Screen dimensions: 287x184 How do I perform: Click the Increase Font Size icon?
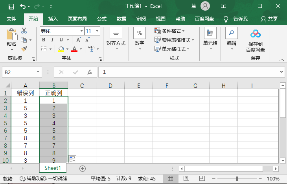click(x=79, y=40)
